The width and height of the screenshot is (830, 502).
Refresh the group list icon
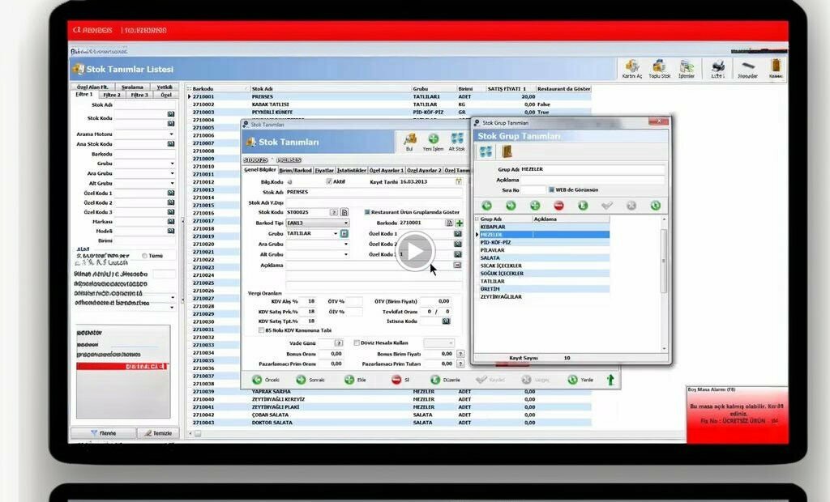[x=655, y=205]
